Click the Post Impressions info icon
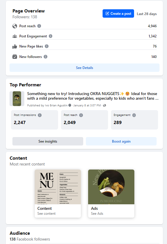Viewport: 167px width, 244px height. pos(40,115)
